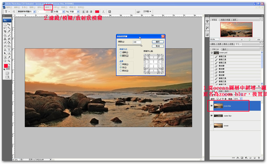Screen dimensions: 267x164
Task: Select the 縮放 (zoom) blur method radio
Action: tap(121, 56)
